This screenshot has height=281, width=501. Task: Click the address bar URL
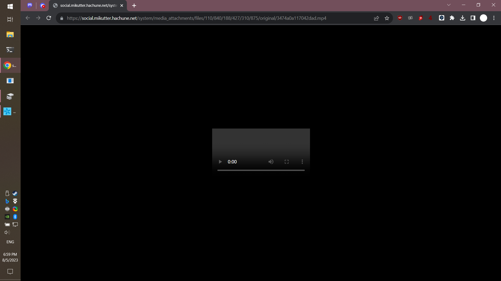coord(196,18)
